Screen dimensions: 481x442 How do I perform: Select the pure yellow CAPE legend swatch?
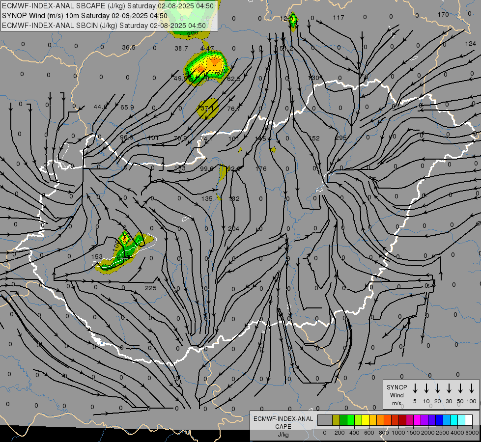366,420
